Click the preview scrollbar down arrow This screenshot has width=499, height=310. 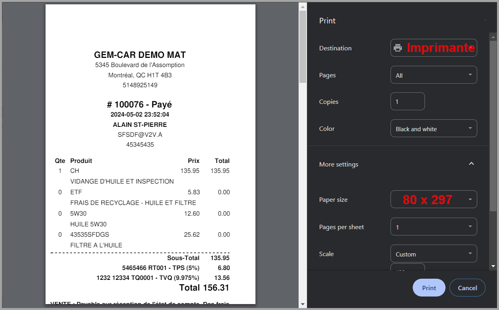tap(303, 304)
